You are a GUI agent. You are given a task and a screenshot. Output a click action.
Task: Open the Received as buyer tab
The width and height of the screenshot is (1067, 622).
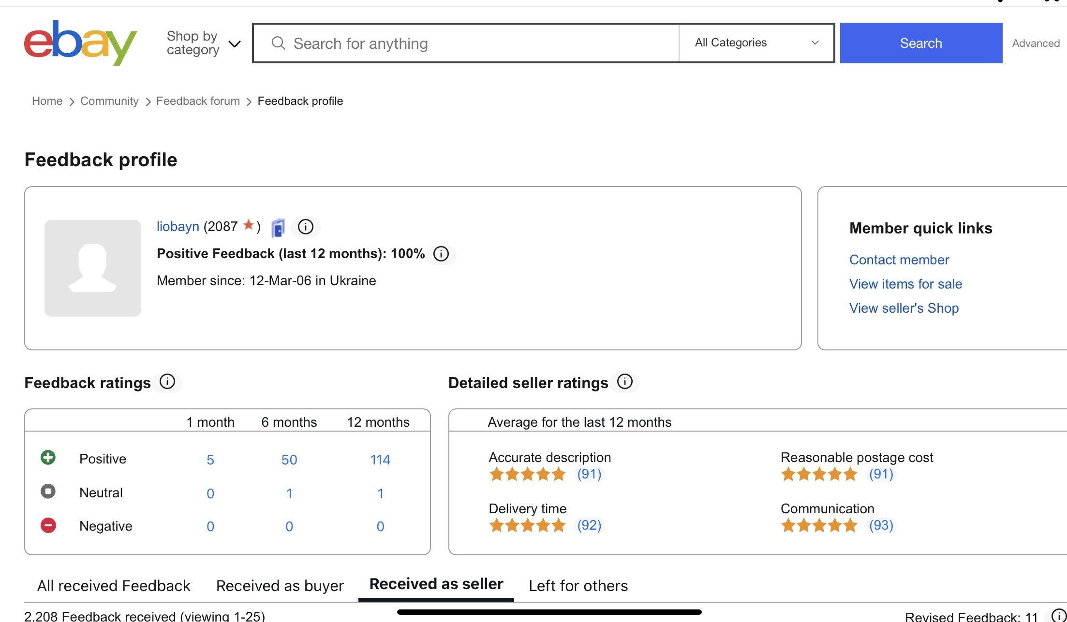click(280, 586)
